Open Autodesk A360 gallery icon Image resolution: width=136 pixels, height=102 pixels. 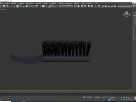[x=115, y=6]
